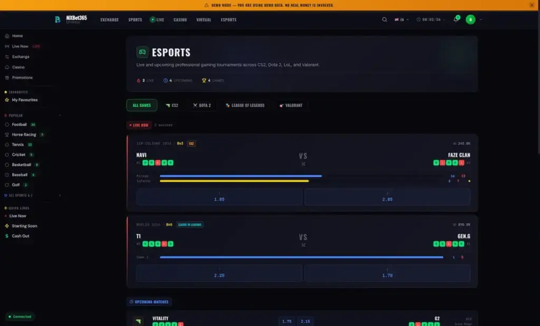Click the CS2 tag on IEM Cologne match

191,143
